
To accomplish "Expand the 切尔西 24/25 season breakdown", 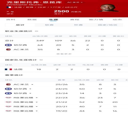I will coord(30,89).
